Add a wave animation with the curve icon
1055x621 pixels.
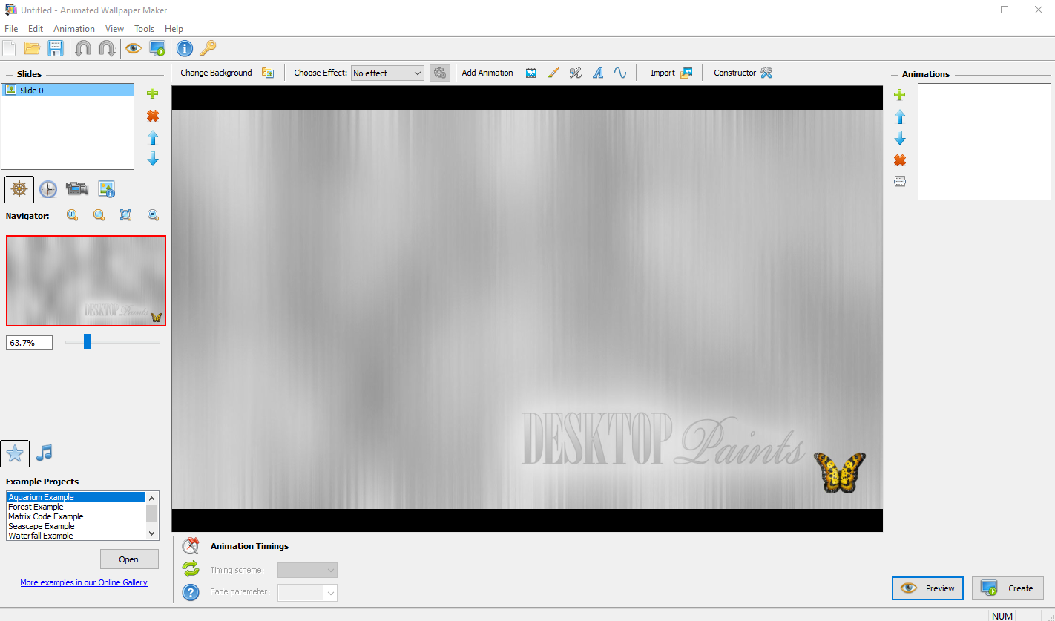(x=620, y=73)
